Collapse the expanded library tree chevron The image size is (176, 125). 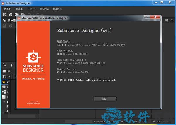click(x=4, y=102)
